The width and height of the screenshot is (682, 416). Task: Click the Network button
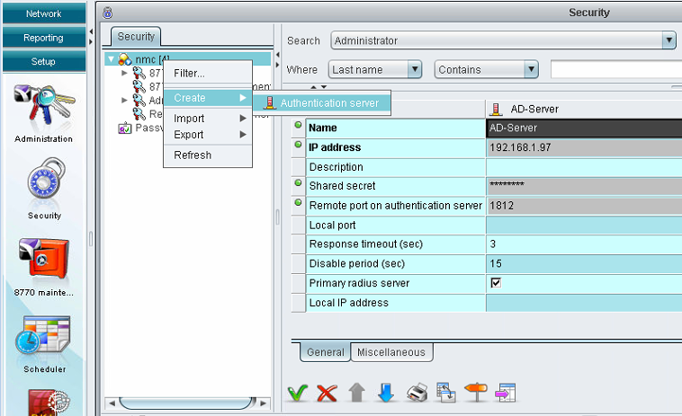click(x=44, y=13)
